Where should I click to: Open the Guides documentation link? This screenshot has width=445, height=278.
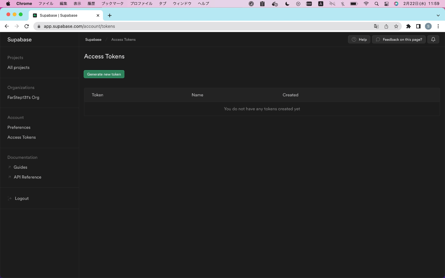tap(20, 167)
